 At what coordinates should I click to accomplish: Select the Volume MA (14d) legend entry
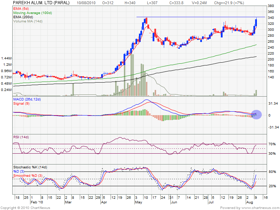(28, 21)
